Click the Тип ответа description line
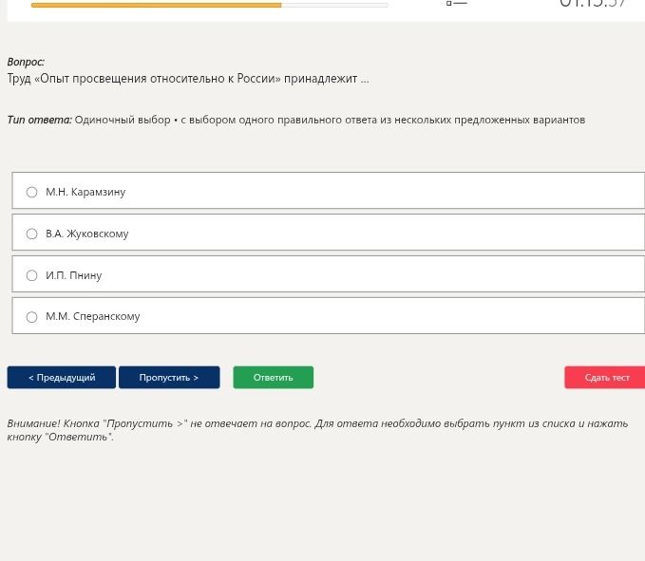 (296, 120)
